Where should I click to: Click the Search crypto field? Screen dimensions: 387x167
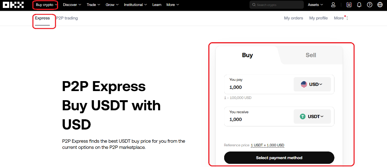point(276,5)
